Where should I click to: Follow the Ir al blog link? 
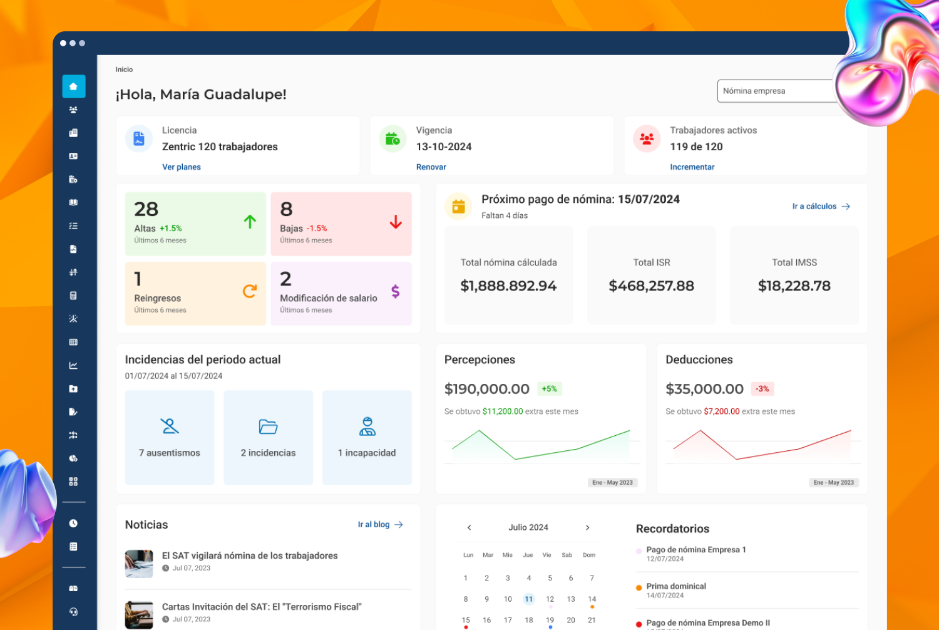click(x=380, y=525)
